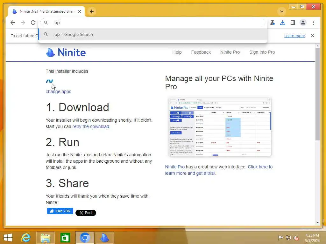The width and height of the screenshot is (326, 244).
Task: Open Action Center flag in tray
Action: [x=280, y=238]
